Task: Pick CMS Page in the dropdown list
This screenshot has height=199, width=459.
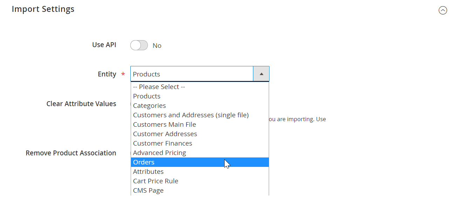Action: point(148,191)
